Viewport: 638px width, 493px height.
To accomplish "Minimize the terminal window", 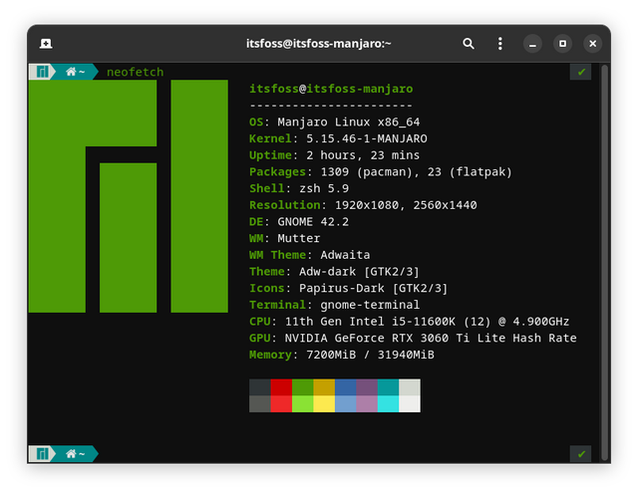I will pyautogui.click(x=534, y=44).
